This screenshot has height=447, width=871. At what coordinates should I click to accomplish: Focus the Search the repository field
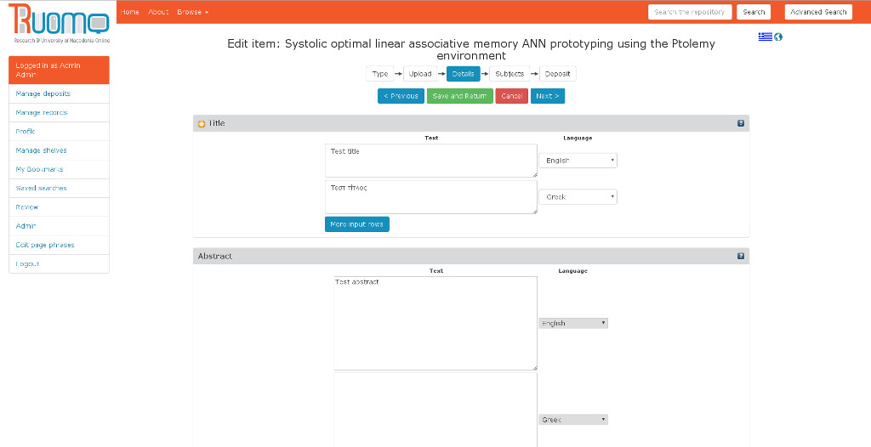coord(690,12)
